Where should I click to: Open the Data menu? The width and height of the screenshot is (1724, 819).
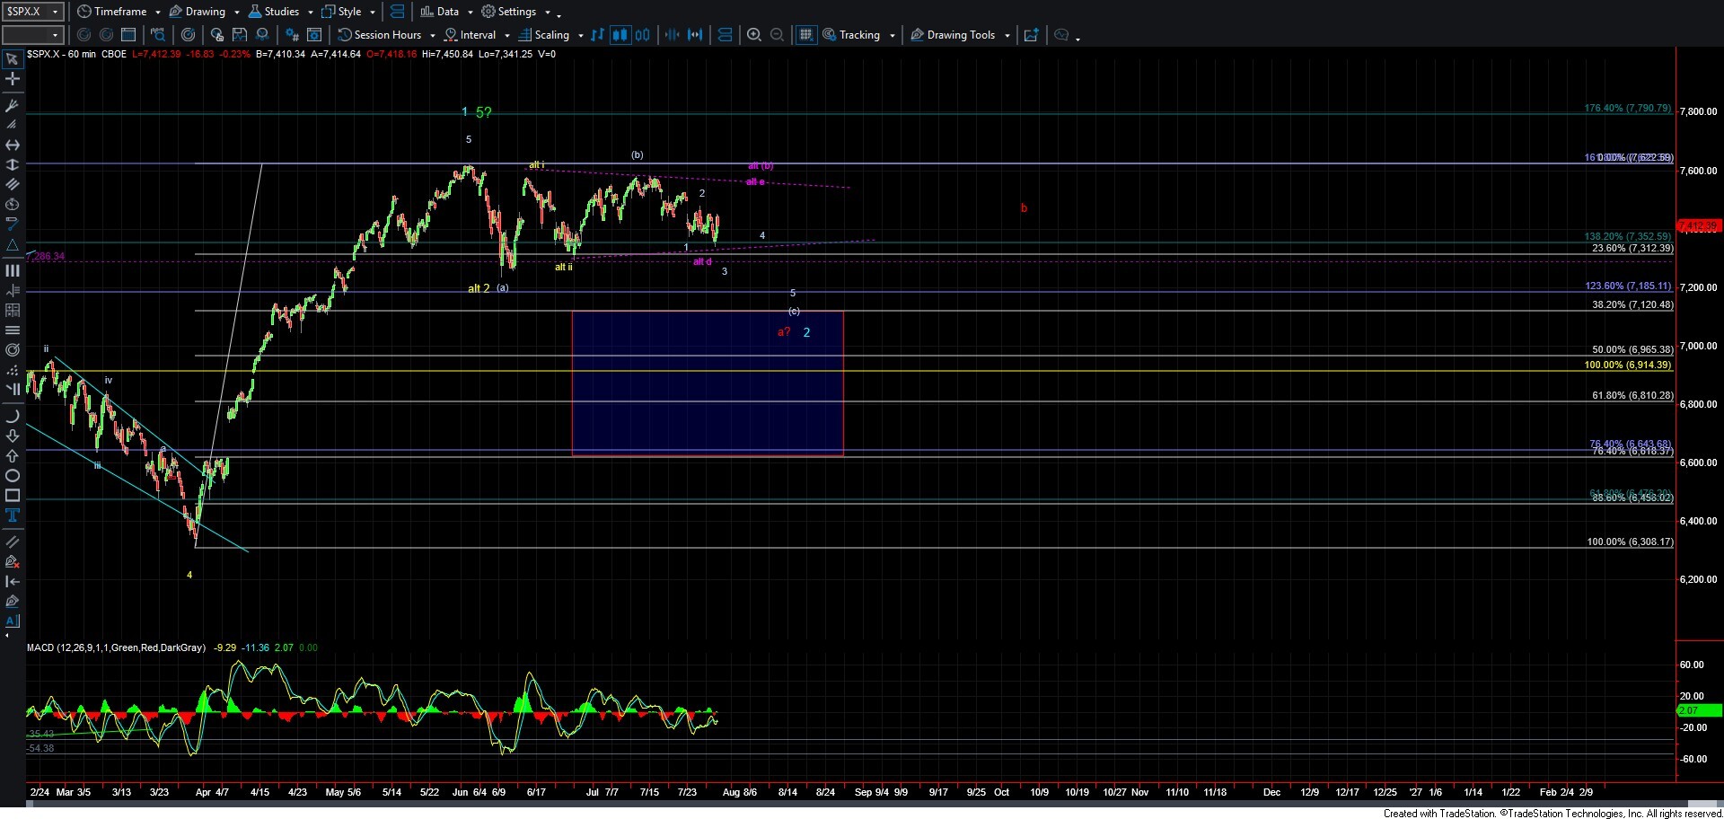(x=440, y=12)
